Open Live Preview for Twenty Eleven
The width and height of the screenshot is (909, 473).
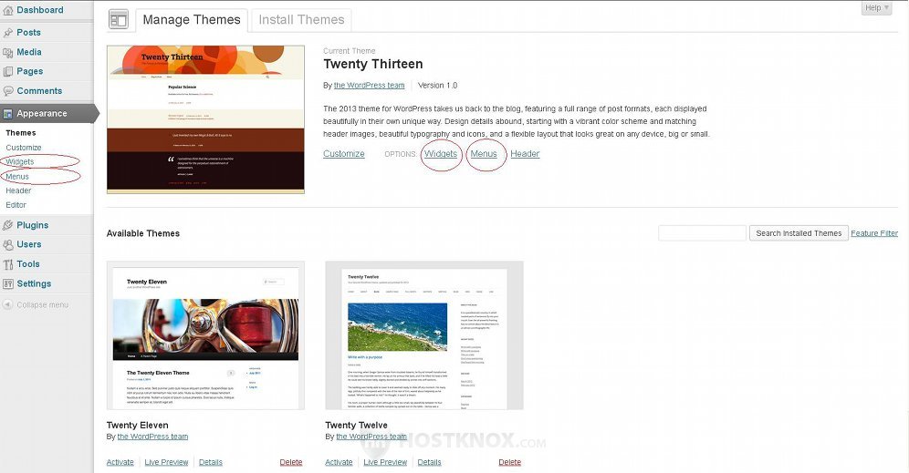[x=166, y=462]
